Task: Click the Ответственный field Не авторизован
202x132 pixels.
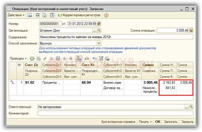Action: (111, 107)
